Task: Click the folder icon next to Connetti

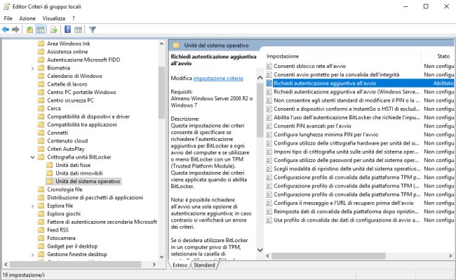Action: (41, 133)
